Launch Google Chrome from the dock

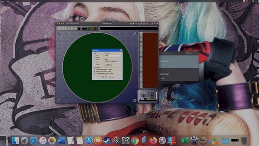(x=135, y=141)
